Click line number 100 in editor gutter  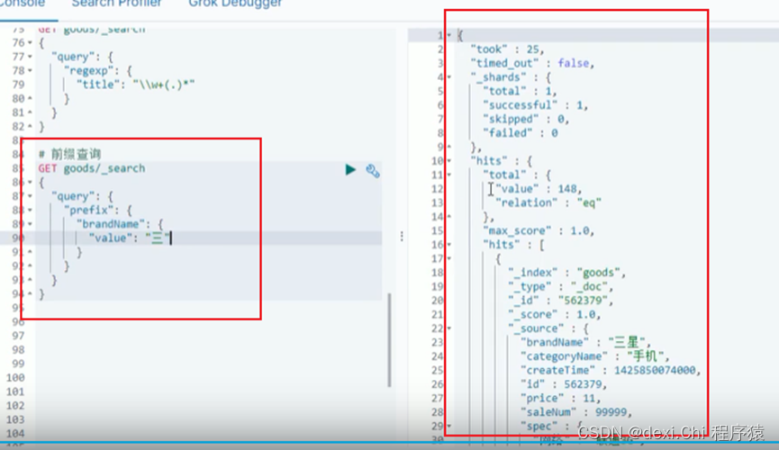tap(15, 377)
